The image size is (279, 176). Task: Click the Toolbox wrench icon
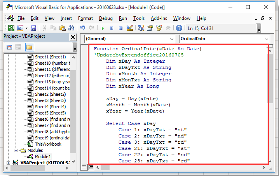[x=168, y=28]
